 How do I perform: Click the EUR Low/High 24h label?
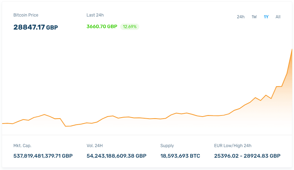tap(233, 146)
